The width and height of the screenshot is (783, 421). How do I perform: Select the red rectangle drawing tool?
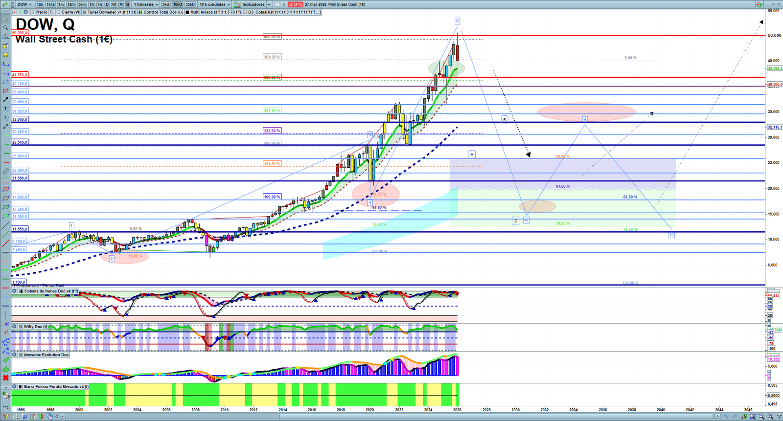[5, 90]
